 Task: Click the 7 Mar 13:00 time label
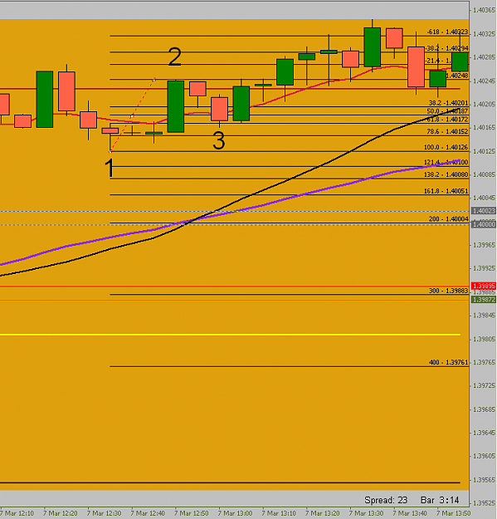click(x=235, y=513)
